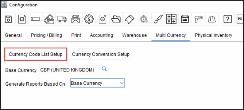Select the ticket coupon icon
The height and width of the screenshot is (110, 244).
129,19
